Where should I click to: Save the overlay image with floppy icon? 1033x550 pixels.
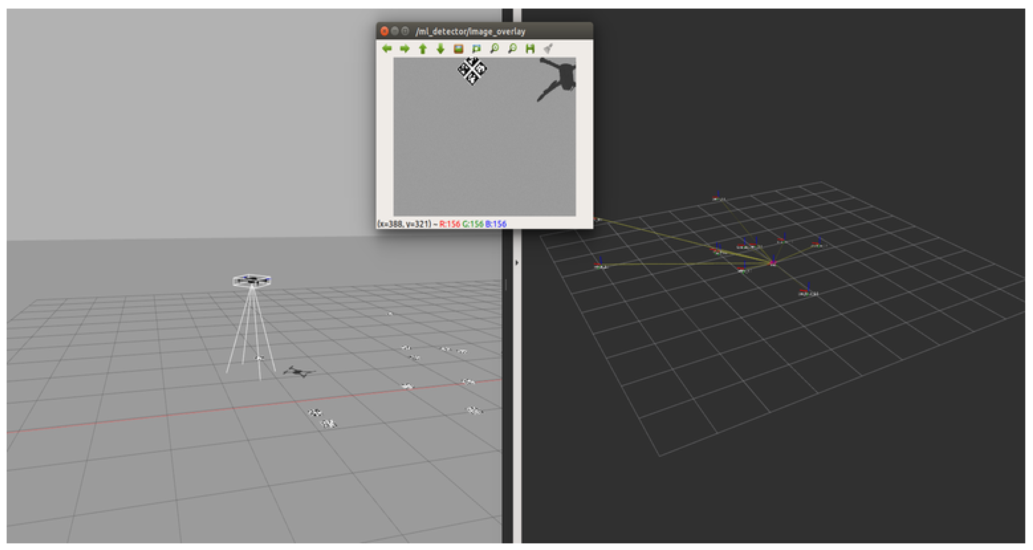pyautogui.click(x=530, y=49)
